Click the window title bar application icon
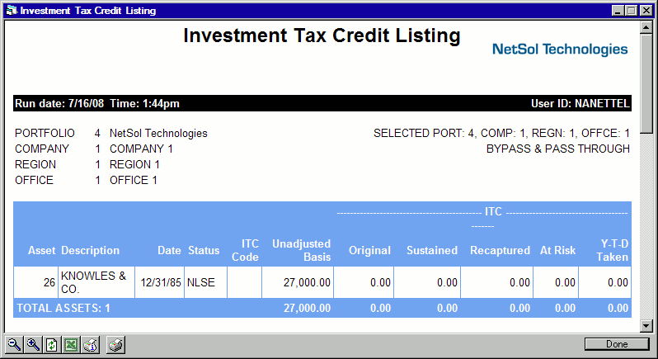Image resolution: width=658 pixels, height=359 pixels. tap(12, 11)
